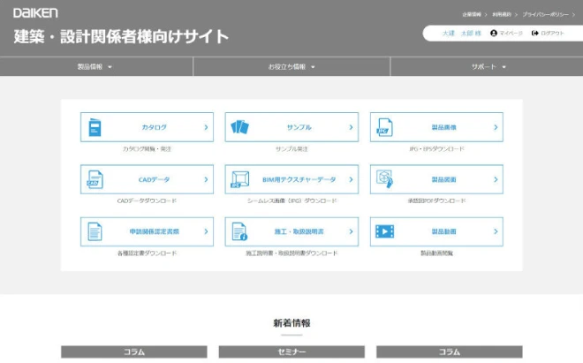The width and height of the screenshot is (583, 363).
Task: Expand the サポート dropdown menu
Action: click(488, 67)
